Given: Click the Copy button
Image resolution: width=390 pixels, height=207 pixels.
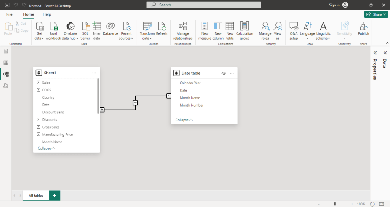Looking at the screenshot, I should (x=22, y=30).
